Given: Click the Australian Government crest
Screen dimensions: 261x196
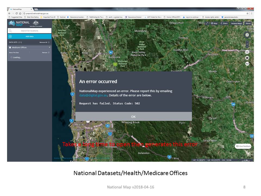Looking at the screenshot, I should coord(36,23).
